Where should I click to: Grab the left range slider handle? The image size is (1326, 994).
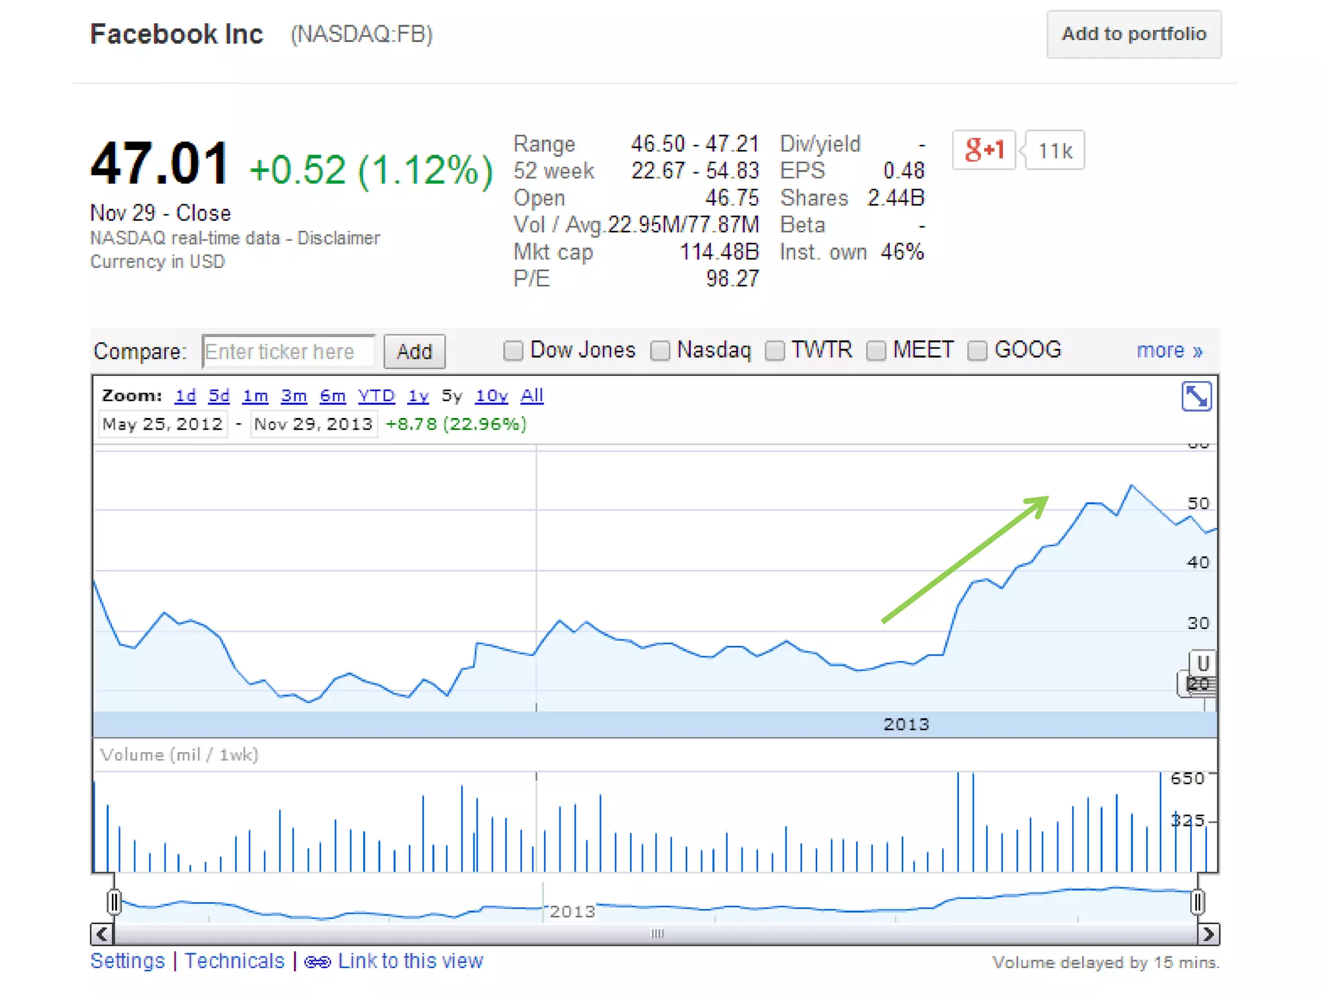tap(115, 901)
